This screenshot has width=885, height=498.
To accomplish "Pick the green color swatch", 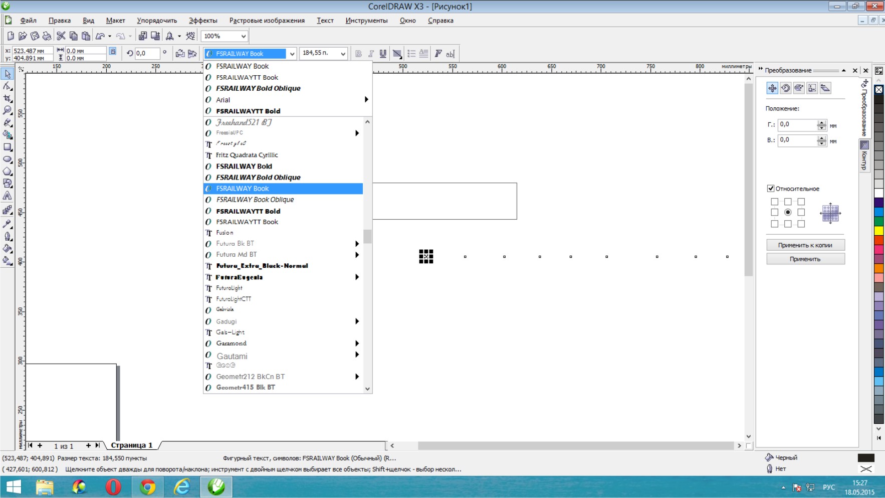I will [x=879, y=221].
